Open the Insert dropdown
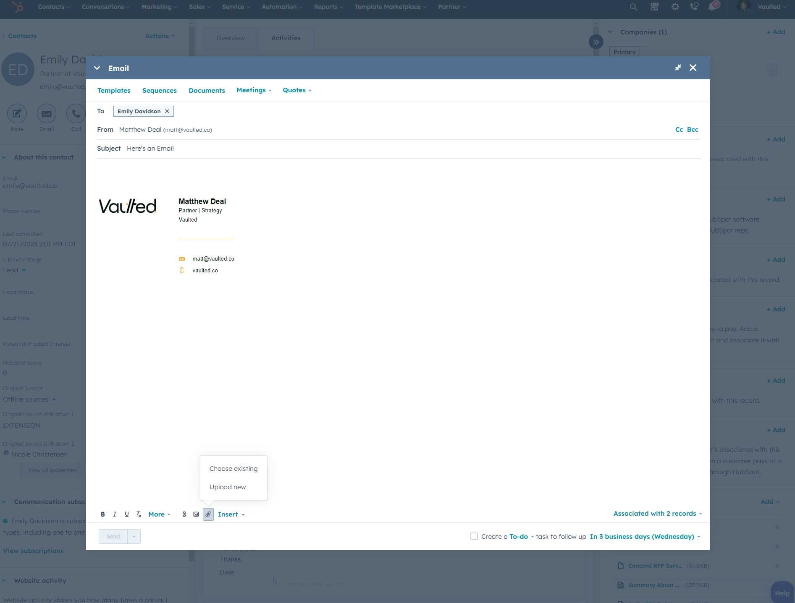The image size is (795, 603). point(231,514)
